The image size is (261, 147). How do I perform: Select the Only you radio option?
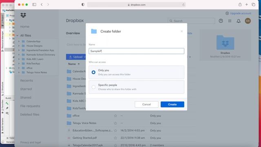(x=93, y=72)
